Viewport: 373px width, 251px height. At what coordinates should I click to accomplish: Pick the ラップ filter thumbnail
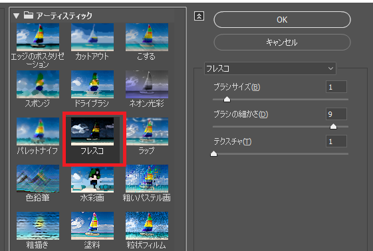(x=147, y=131)
